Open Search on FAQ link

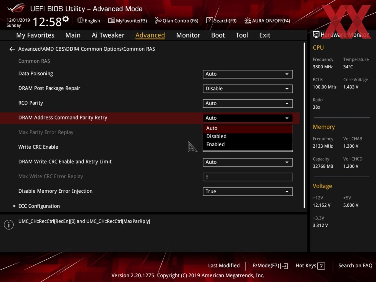coord(355,266)
